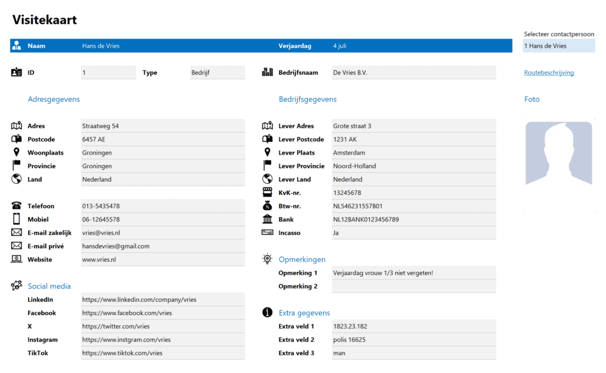Click the Website field containing www.vries.nl
This screenshot has width=606, height=373.
point(163,259)
